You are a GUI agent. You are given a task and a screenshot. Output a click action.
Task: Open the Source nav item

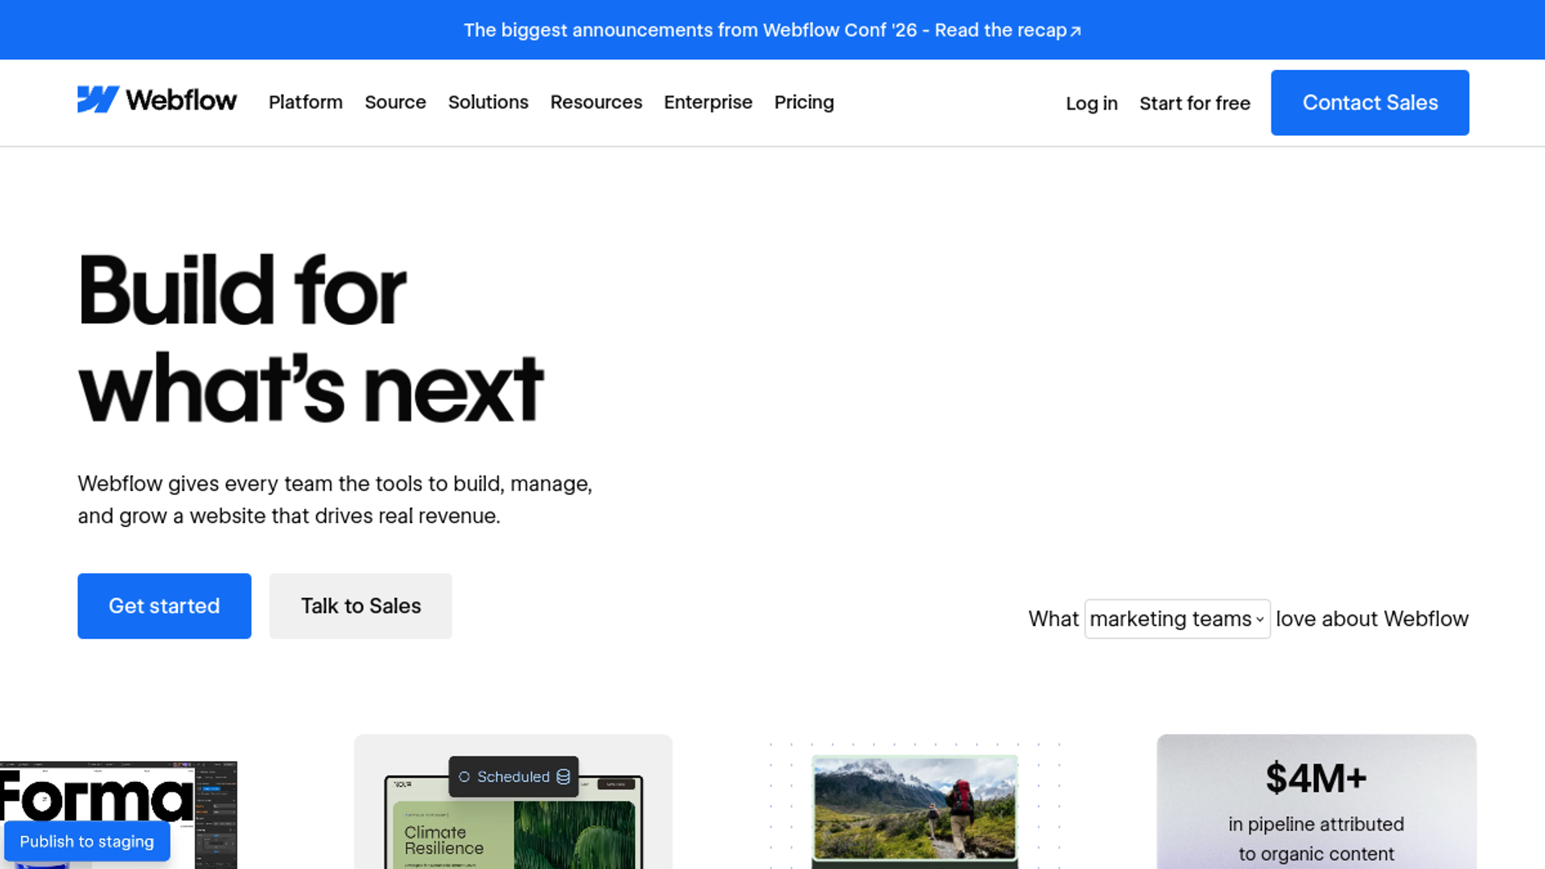[x=395, y=102]
